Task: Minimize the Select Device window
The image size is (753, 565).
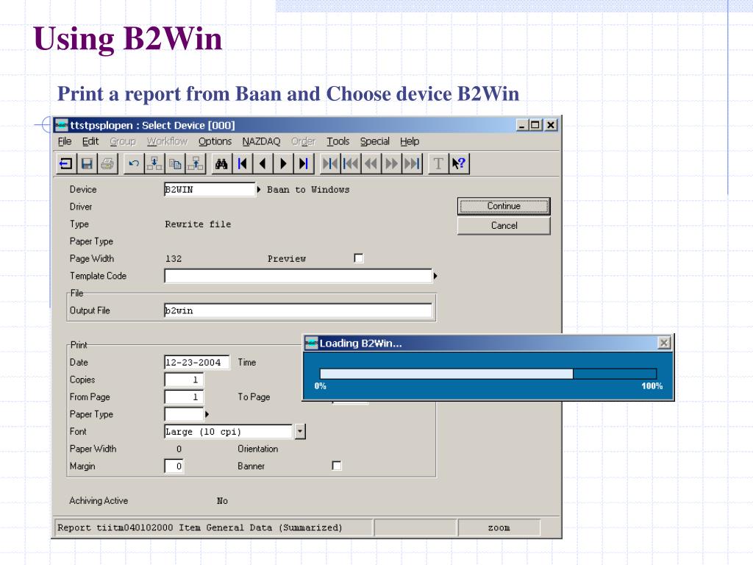Action: [522, 125]
